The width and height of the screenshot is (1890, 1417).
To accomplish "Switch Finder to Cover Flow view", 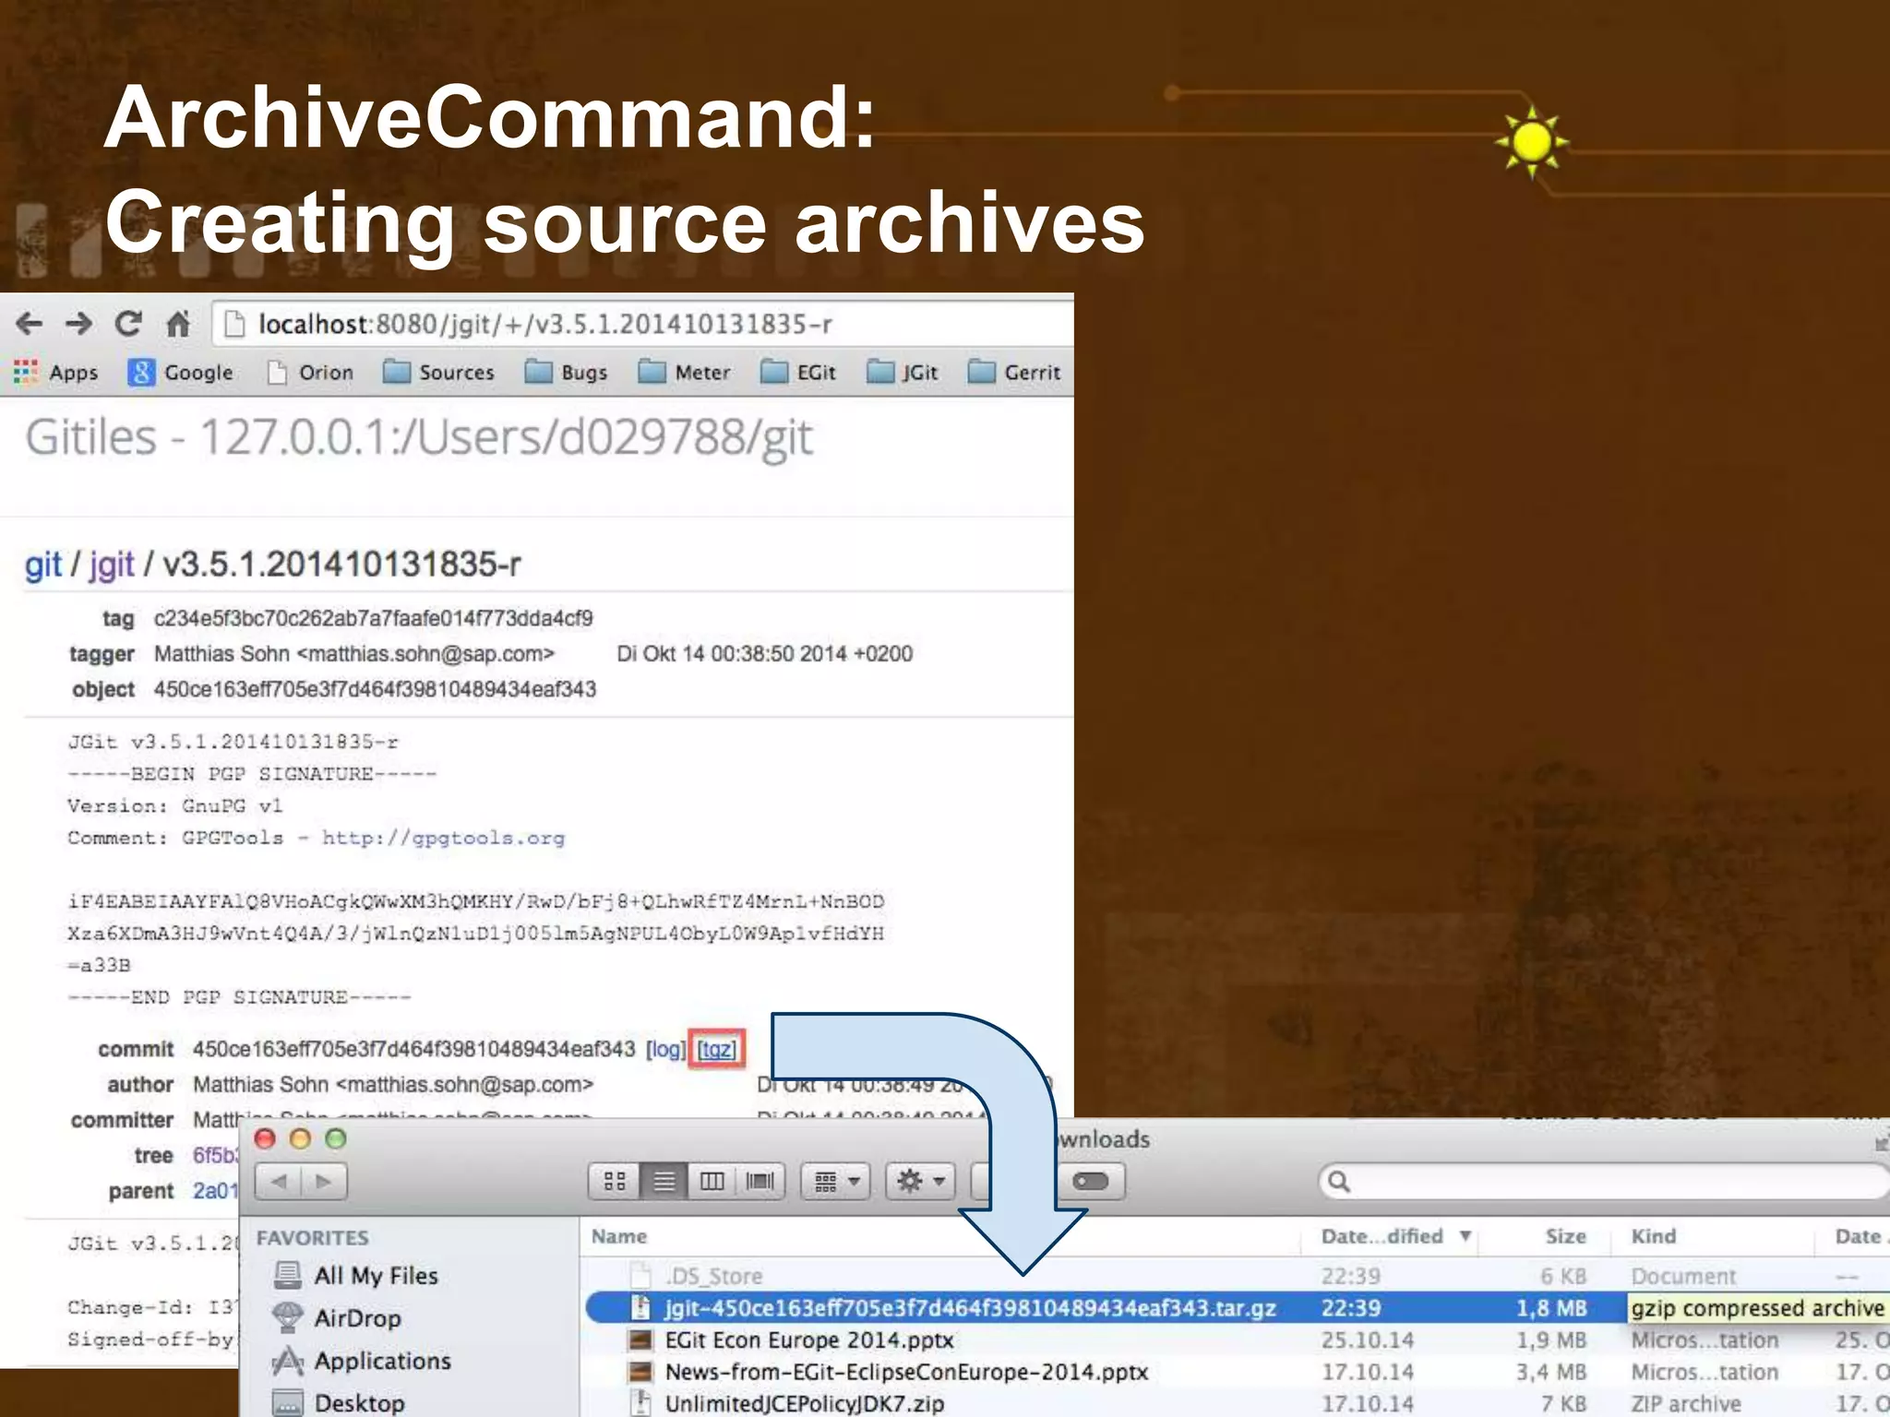I will coord(760,1182).
